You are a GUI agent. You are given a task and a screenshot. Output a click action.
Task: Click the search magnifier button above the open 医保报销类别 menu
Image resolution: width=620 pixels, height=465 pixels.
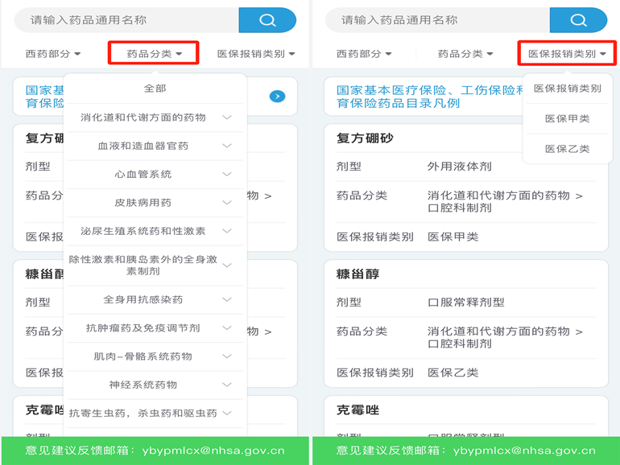click(578, 20)
